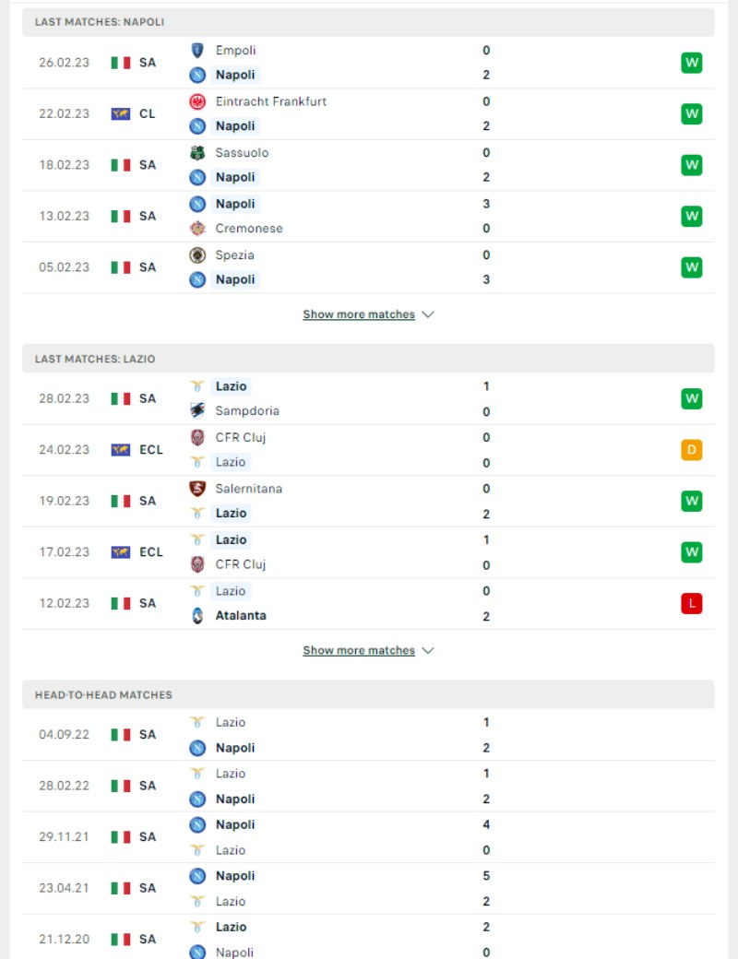
Task: Open Show more matches under Lazio
Action: (x=359, y=650)
